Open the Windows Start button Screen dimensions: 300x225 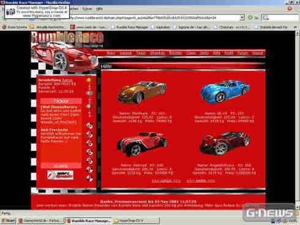point(8,221)
